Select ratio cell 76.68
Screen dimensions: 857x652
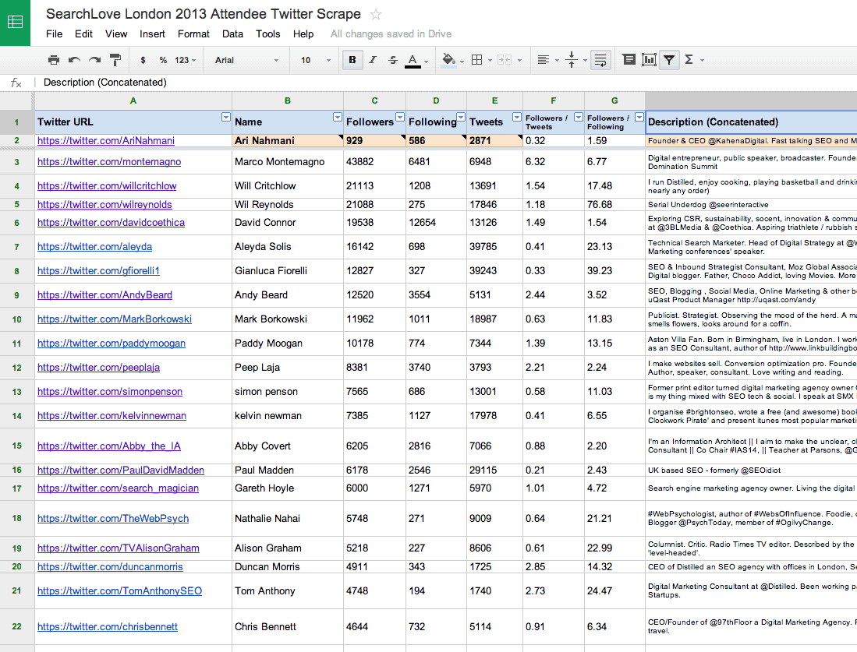(x=614, y=205)
